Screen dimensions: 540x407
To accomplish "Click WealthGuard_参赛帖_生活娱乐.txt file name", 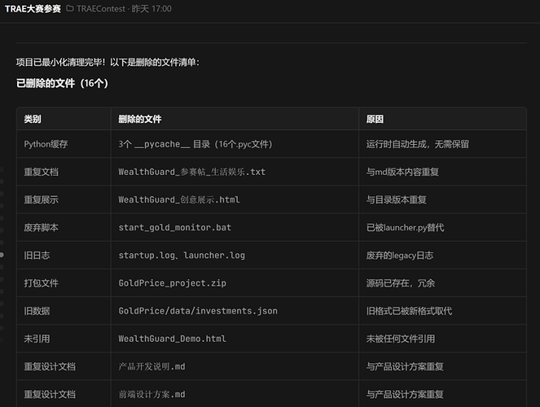I will click(x=192, y=172).
